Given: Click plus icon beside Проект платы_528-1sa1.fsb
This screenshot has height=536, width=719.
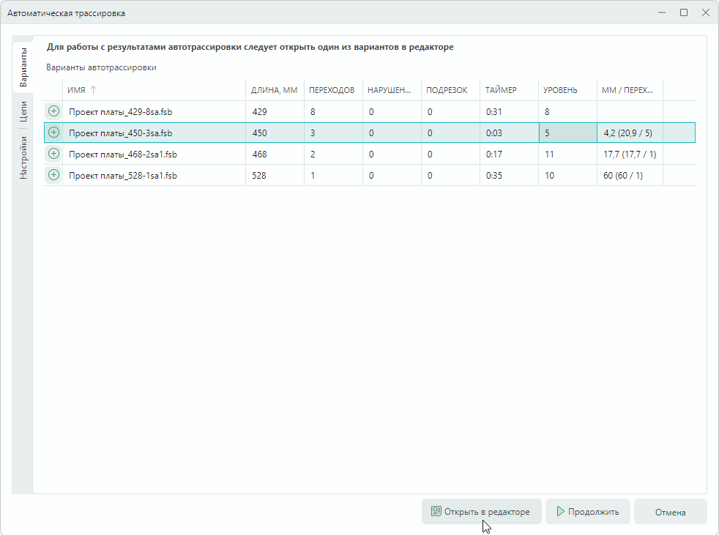Looking at the screenshot, I should tap(53, 175).
